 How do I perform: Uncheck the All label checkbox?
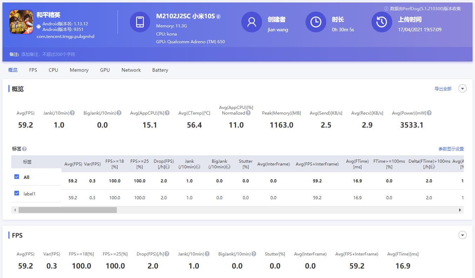[16, 177]
